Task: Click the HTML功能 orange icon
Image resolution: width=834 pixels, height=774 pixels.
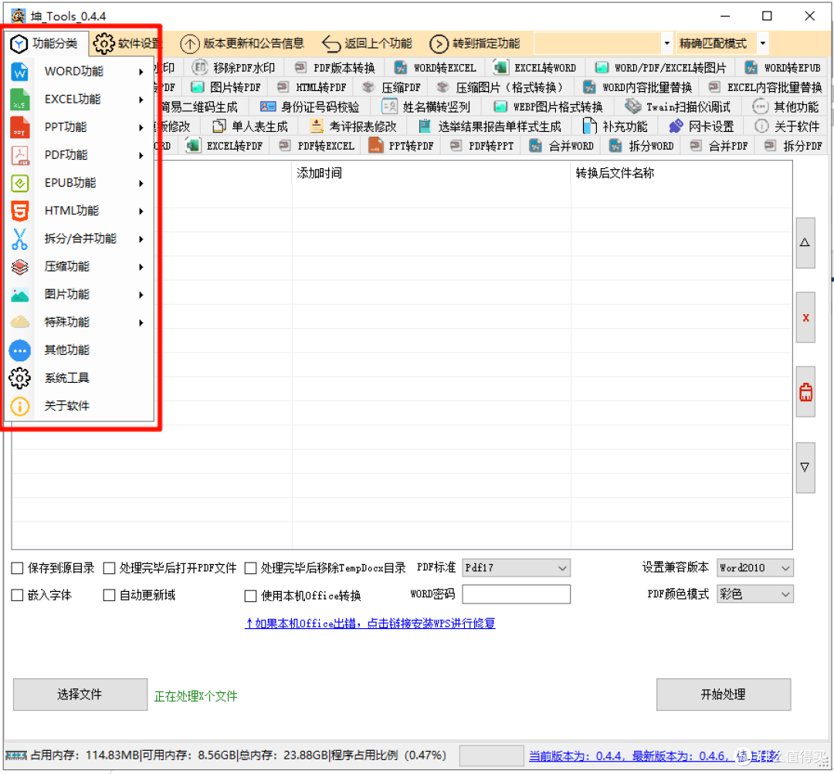Action: 19,211
